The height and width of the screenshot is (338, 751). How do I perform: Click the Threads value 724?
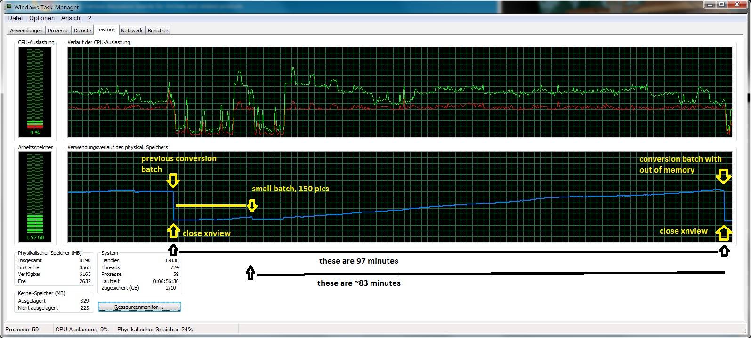174,267
